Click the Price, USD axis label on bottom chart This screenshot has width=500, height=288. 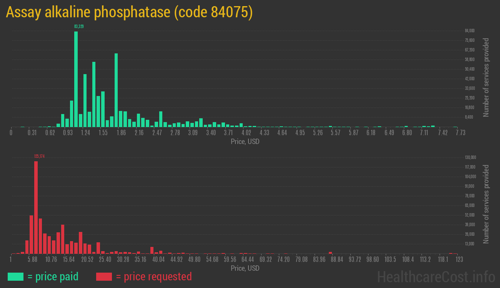pyautogui.click(x=245, y=268)
